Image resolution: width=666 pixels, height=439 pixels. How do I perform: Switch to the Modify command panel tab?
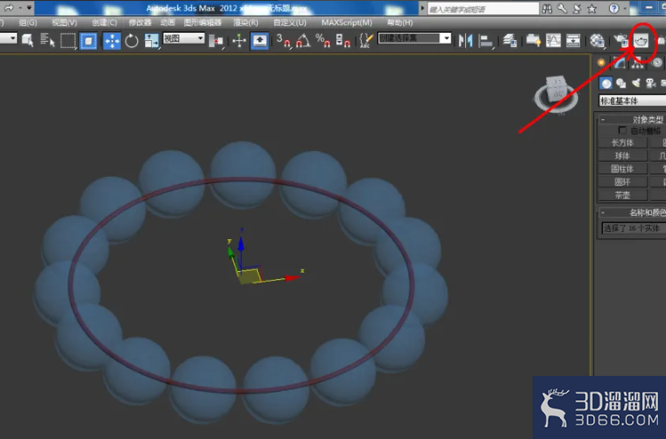(x=619, y=63)
